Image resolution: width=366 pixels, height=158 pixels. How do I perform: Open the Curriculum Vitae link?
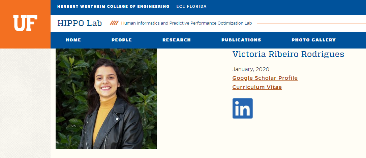257,87
